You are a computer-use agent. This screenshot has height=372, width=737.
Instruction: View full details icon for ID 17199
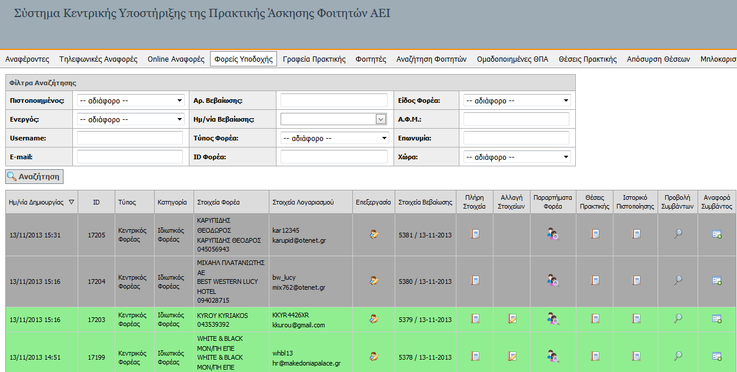click(475, 356)
